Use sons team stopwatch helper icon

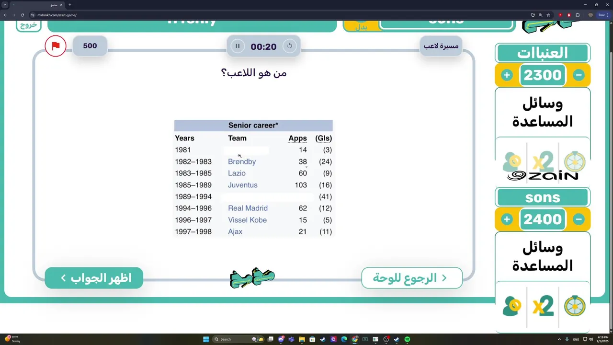tap(574, 306)
